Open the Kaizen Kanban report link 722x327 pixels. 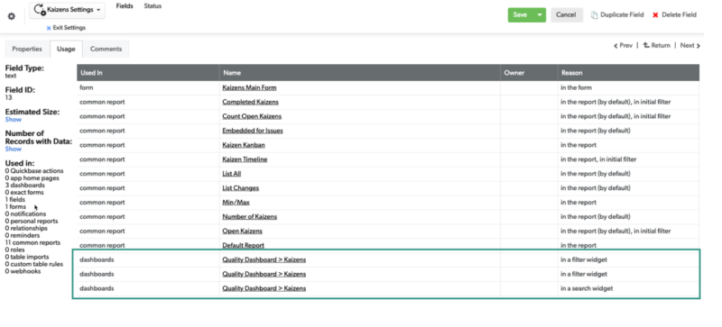point(244,145)
